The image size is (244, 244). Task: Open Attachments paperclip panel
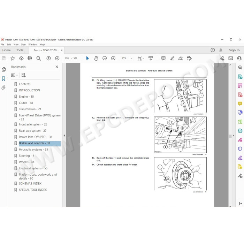pyautogui.click(x=3, y=87)
